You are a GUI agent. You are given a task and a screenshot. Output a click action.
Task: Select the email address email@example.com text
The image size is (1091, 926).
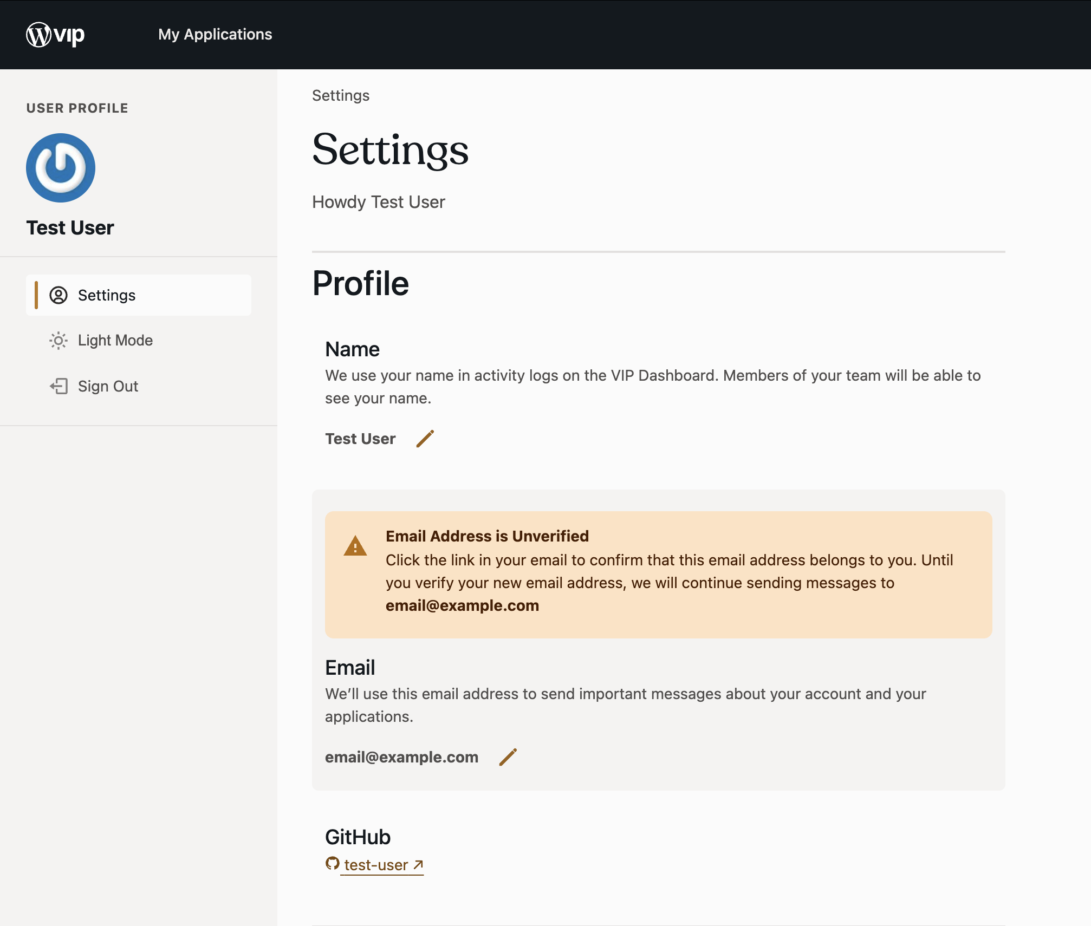401,757
